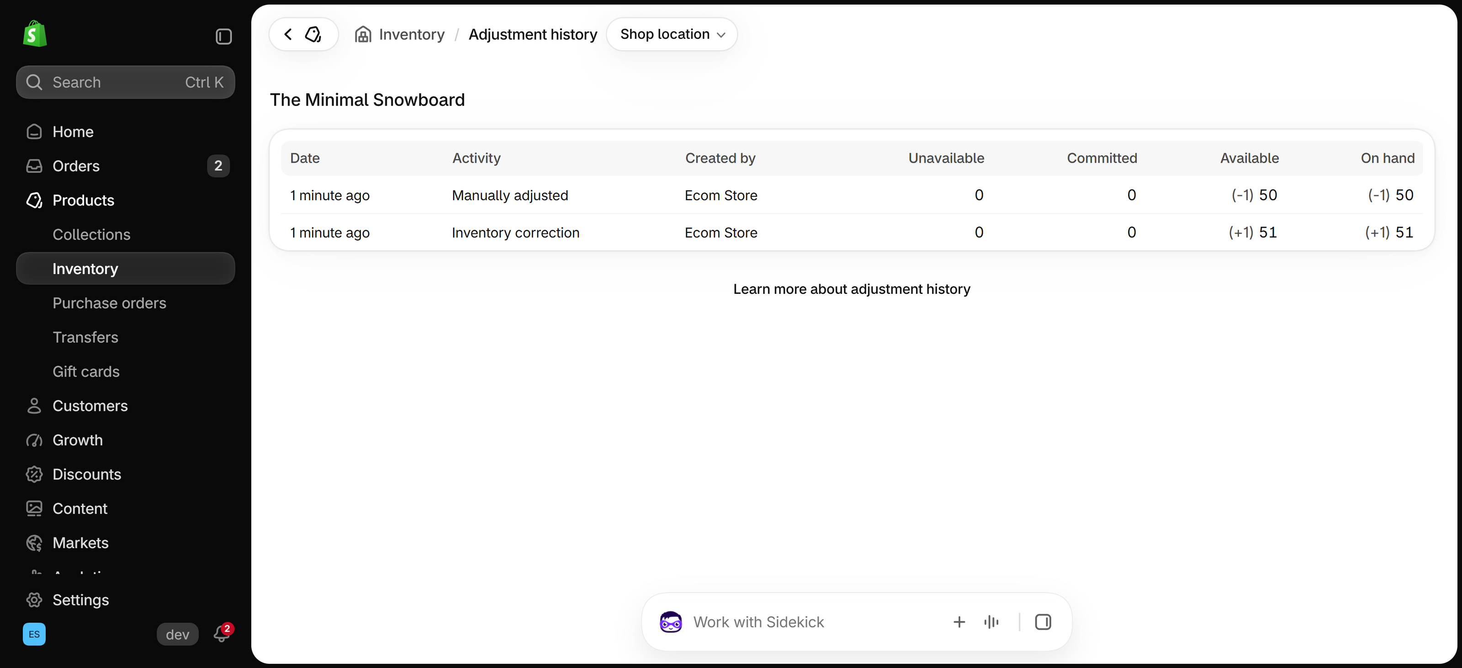Open the ES store account avatar
This screenshot has height=668, width=1462.
tap(34, 634)
